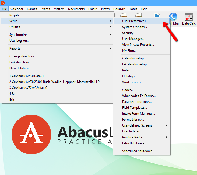Expand the Setup submenu arrow

110,21
